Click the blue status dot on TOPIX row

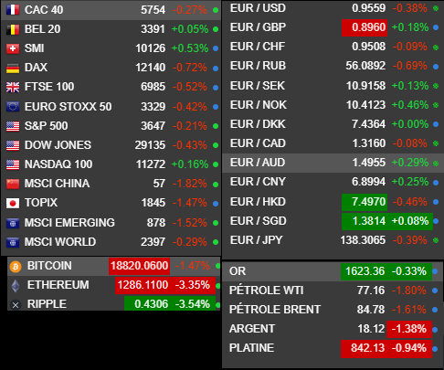coord(216,204)
